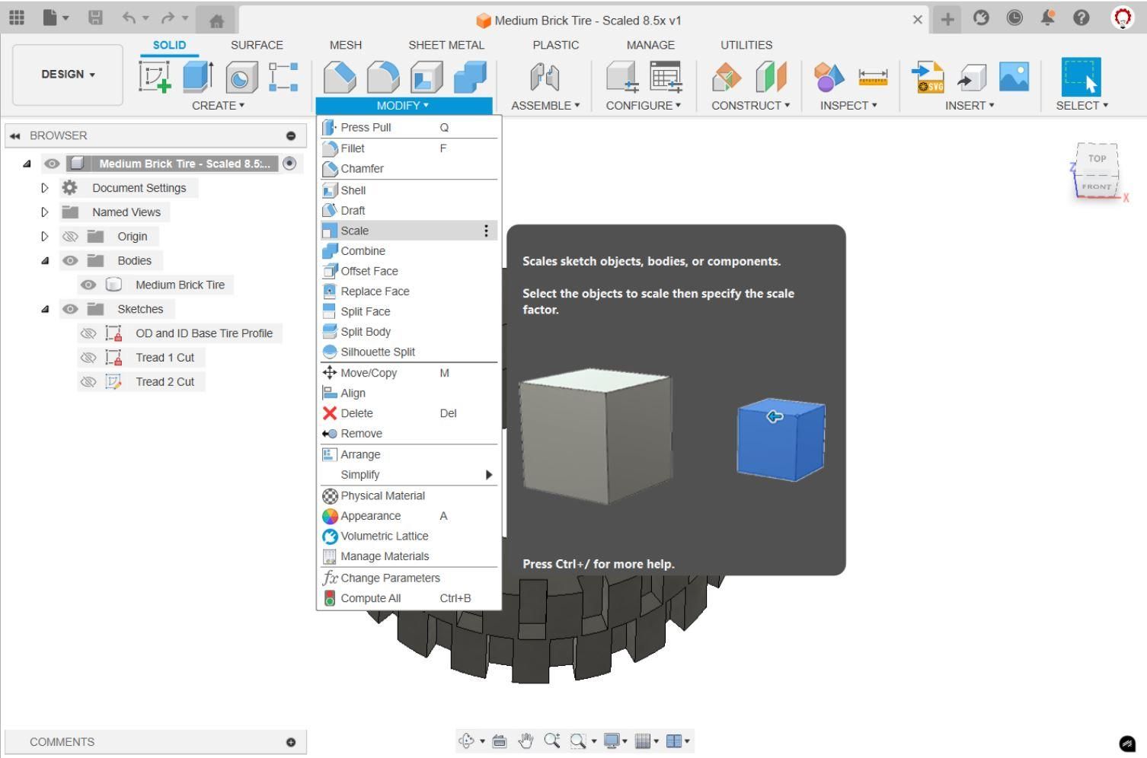Click the Measure tool icon
1147x758 pixels.
coord(873,77)
